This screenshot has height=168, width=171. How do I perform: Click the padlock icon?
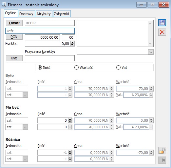pyautogui.click(x=162, y=151)
